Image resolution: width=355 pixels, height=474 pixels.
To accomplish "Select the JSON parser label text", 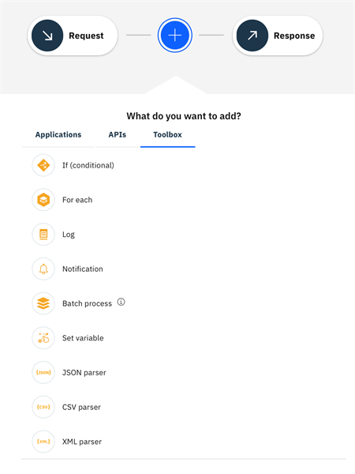I will 84,373.
